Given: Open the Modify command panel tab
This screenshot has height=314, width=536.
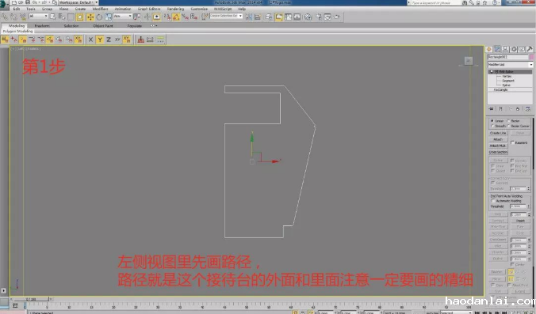Looking at the screenshot, I should 497,49.
